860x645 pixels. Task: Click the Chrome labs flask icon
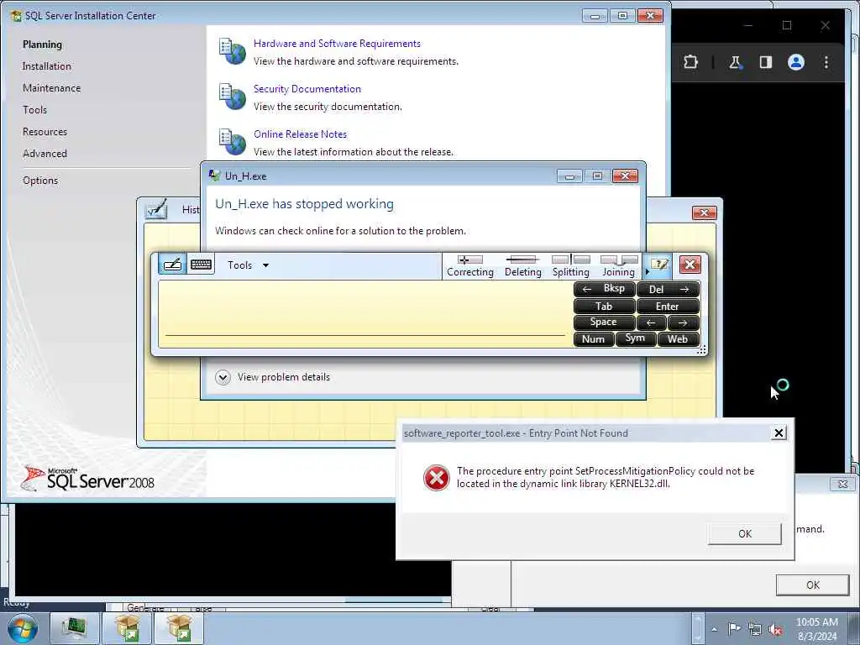(x=735, y=62)
